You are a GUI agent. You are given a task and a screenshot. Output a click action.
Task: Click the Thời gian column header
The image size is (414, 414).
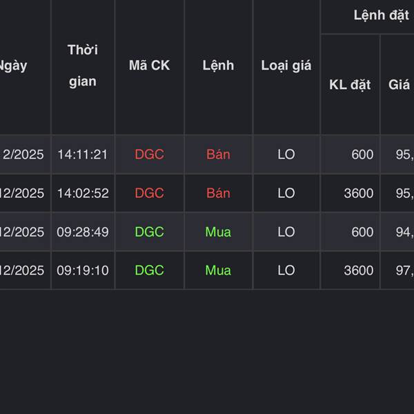pos(83,66)
